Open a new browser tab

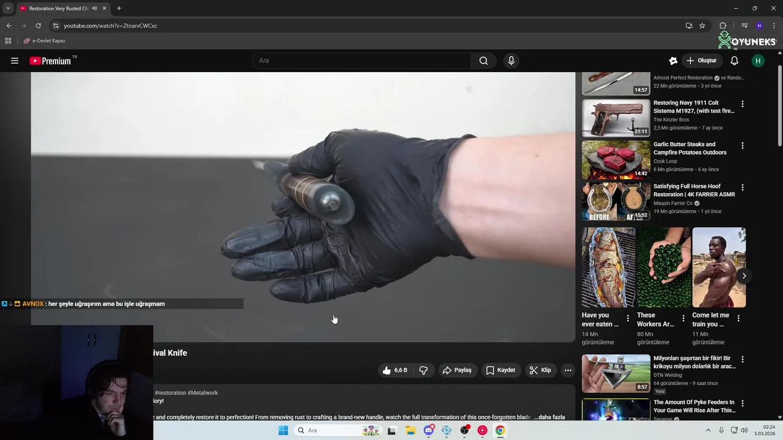pos(119,9)
